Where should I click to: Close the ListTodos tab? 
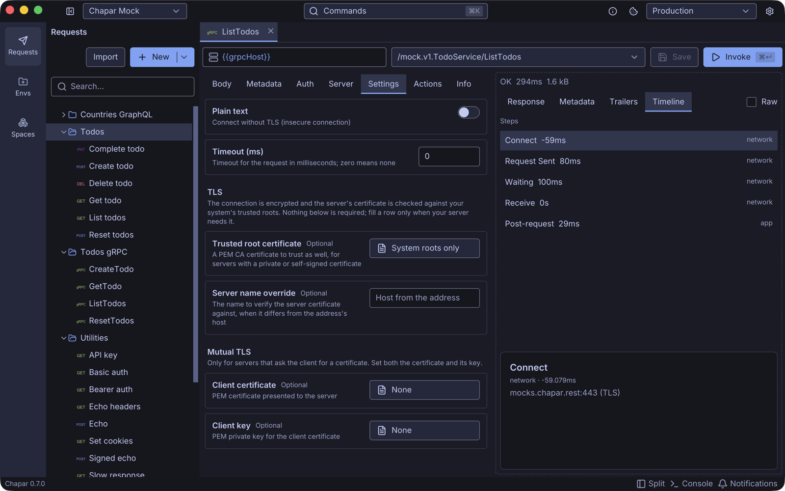270,31
